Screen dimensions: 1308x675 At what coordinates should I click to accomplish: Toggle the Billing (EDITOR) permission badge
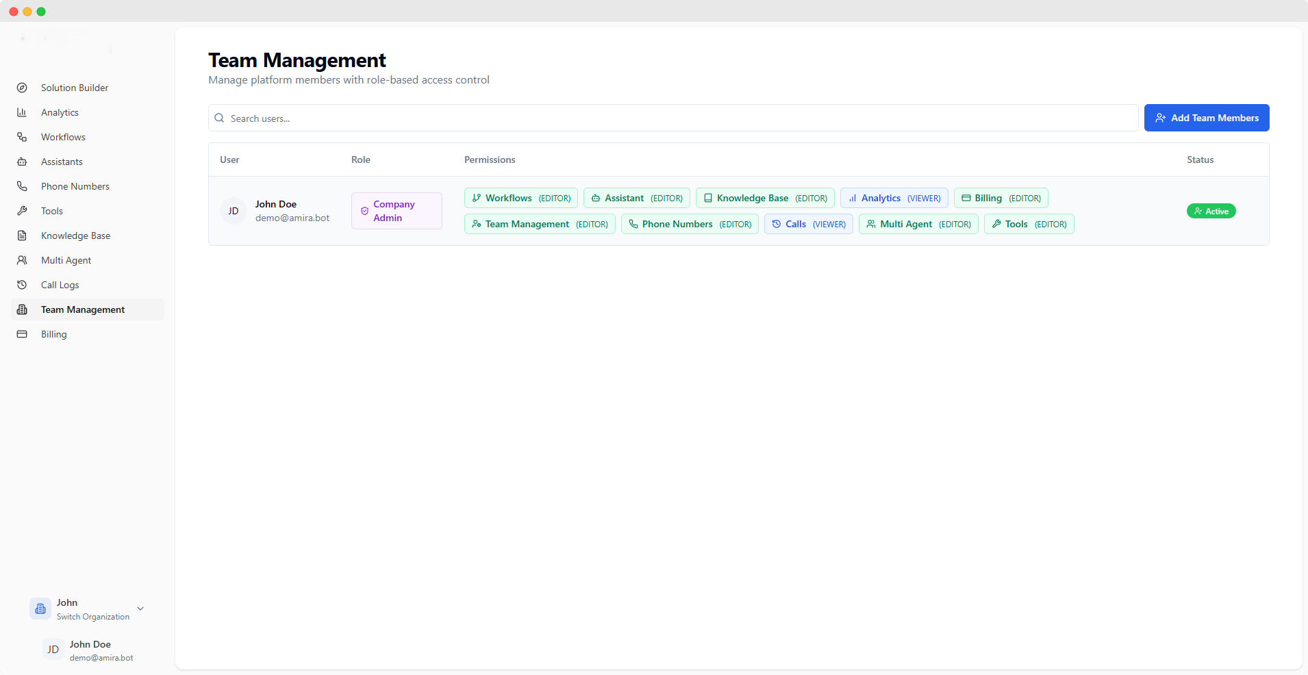[x=1000, y=198]
